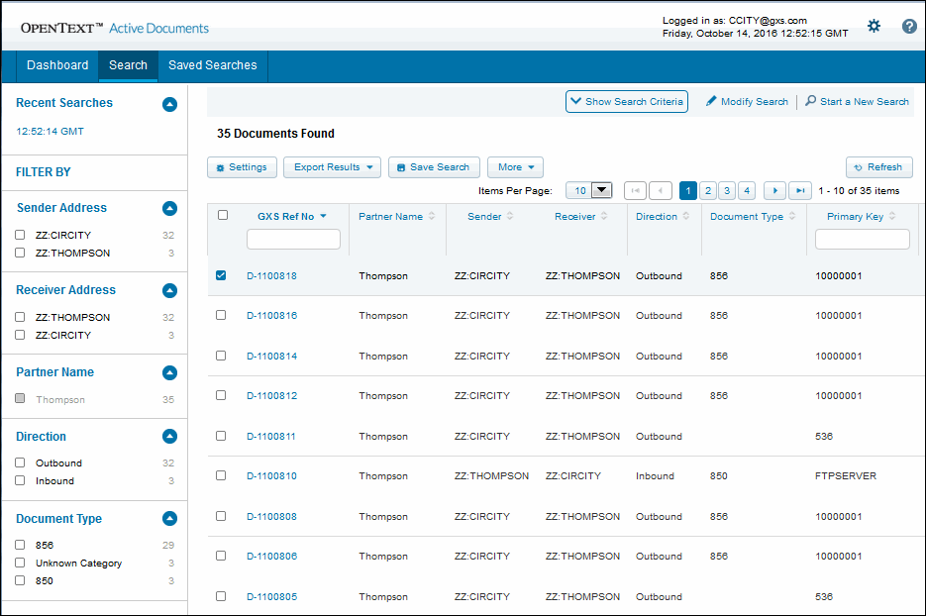Expand the Export Results dropdown
This screenshot has width=926, height=616.
pyautogui.click(x=332, y=167)
